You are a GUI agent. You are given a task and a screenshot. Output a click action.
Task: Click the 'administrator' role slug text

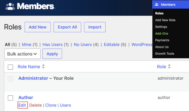(171, 78)
